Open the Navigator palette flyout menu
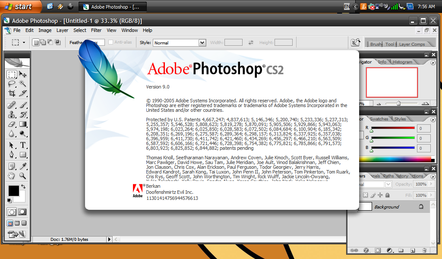442x259 pixels. tap(433, 63)
